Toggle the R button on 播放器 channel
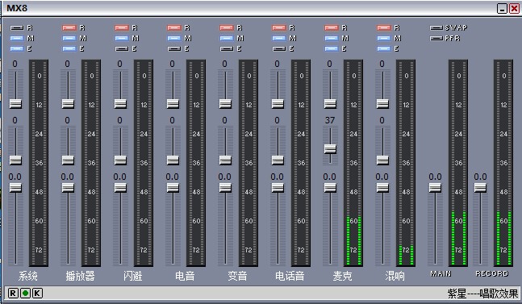The width and height of the screenshot is (522, 304). click(69, 28)
